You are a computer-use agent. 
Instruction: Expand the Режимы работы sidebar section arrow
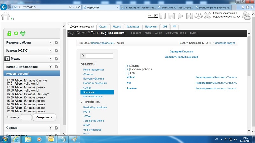click(56, 42)
